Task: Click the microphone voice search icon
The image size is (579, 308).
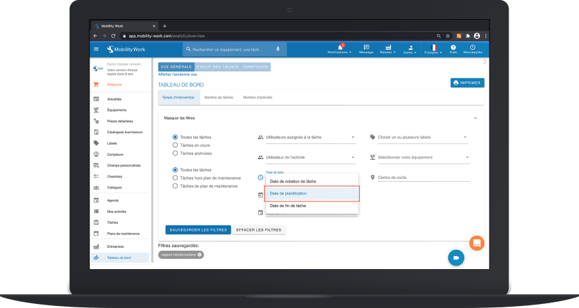Action: [x=278, y=49]
